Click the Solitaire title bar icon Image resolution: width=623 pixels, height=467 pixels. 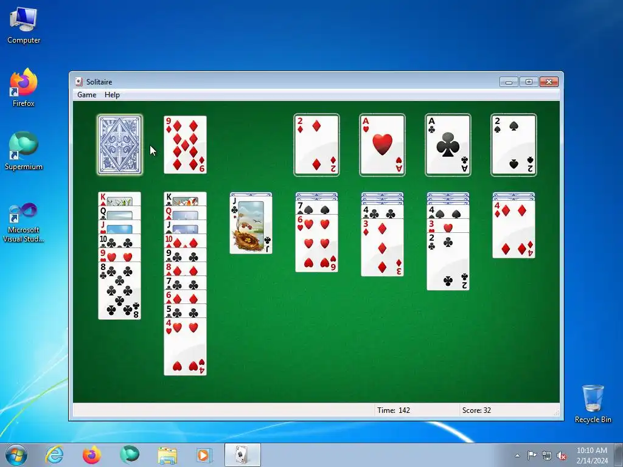[79, 82]
